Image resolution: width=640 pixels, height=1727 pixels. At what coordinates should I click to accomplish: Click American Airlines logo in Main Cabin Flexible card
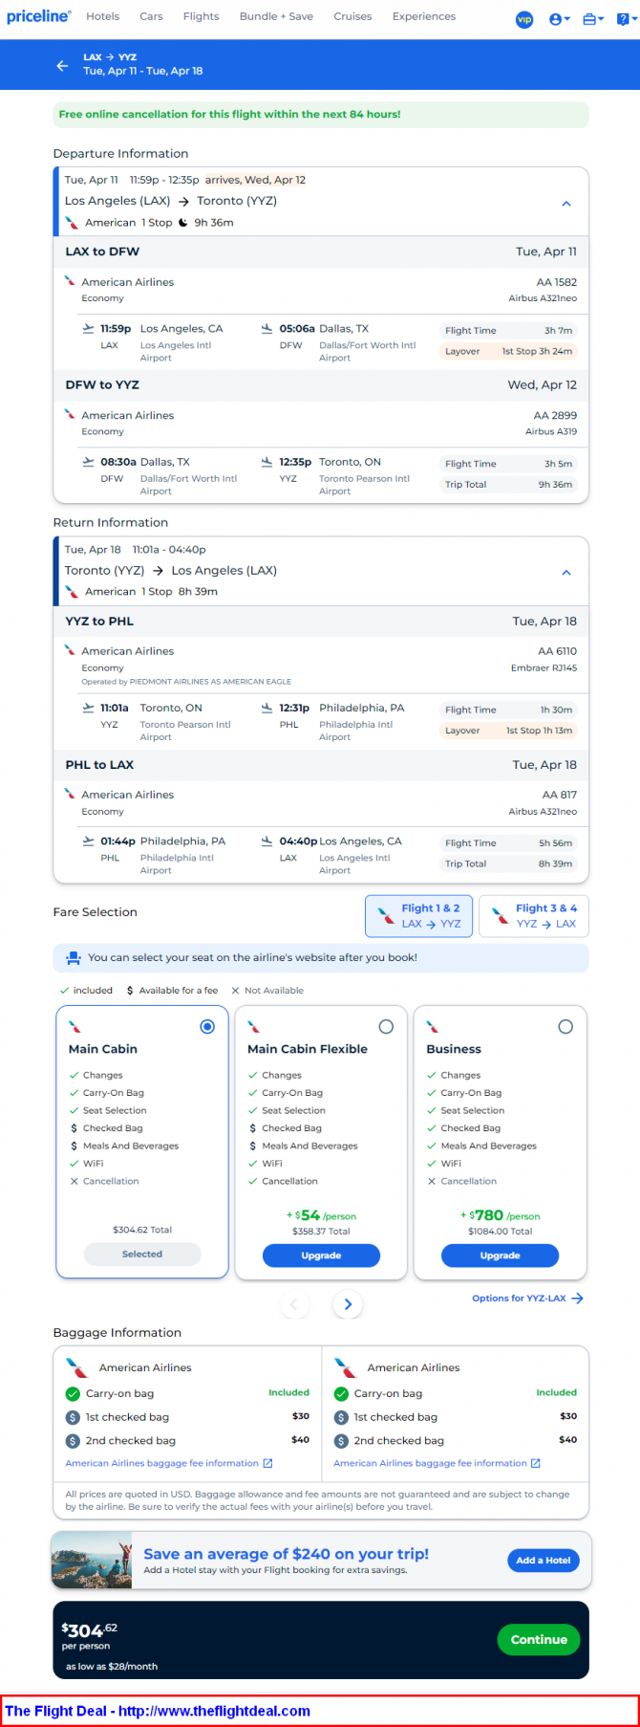coord(253,1026)
